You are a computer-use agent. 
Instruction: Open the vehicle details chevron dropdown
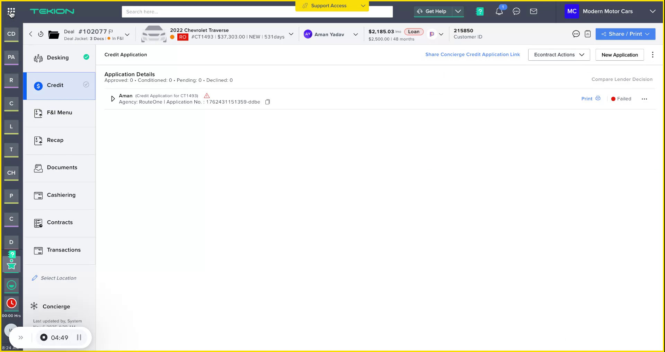[x=291, y=34]
